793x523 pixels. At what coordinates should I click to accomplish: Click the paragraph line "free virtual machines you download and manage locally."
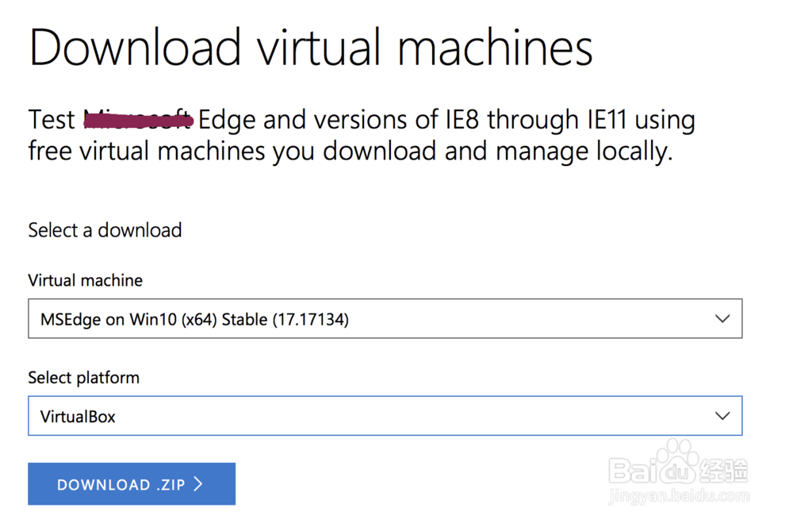tap(351, 152)
